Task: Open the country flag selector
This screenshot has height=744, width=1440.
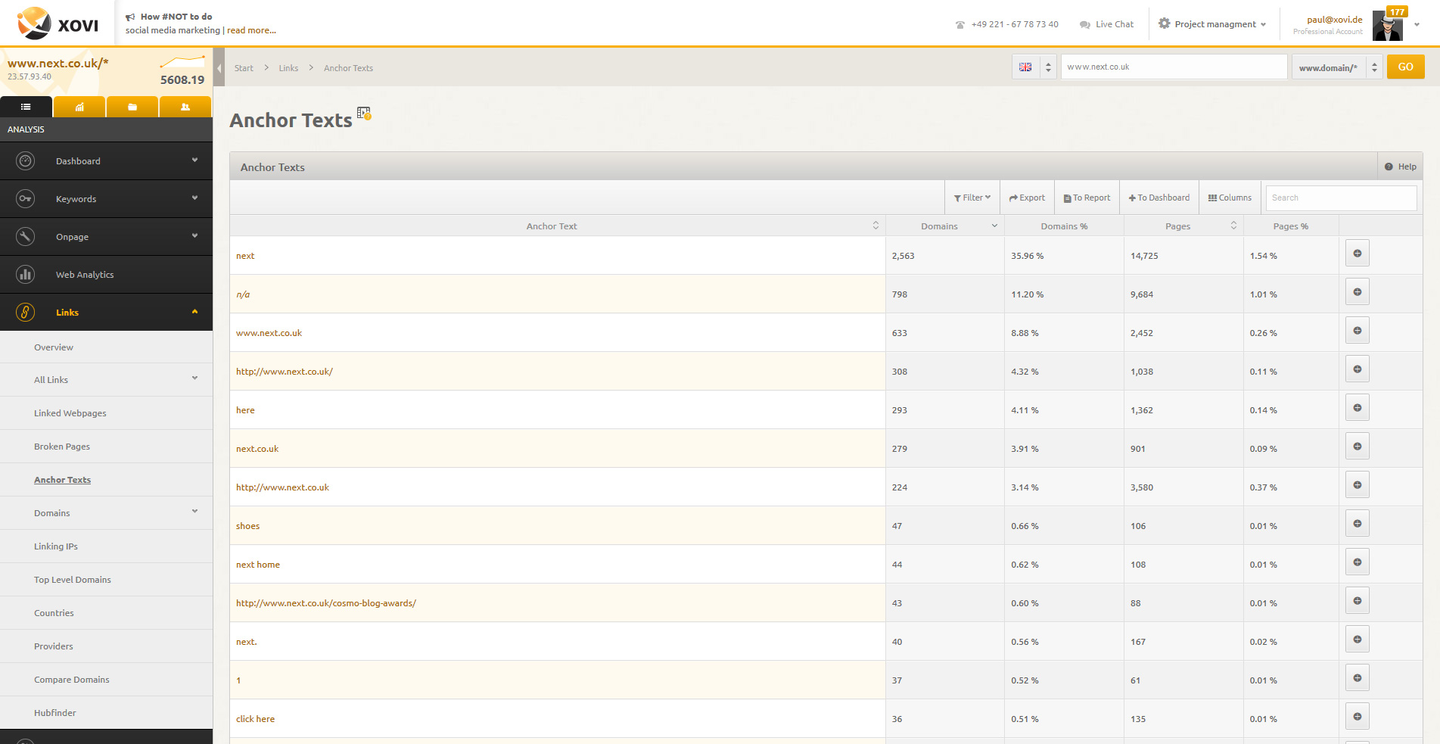Action: pyautogui.click(x=1034, y=67)
